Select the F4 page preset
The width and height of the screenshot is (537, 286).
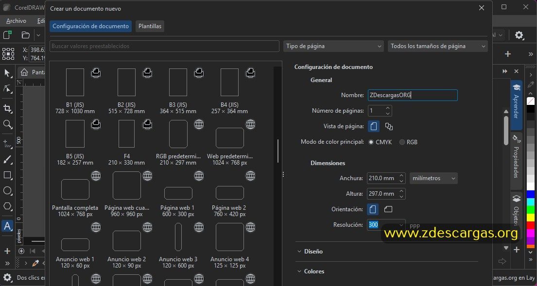point(126,142)
